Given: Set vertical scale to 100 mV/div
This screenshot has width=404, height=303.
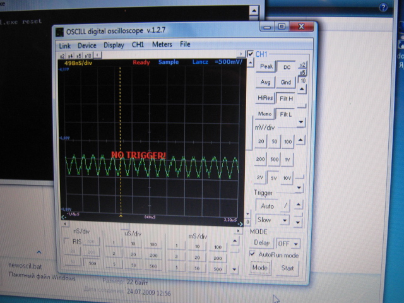Looking at the screenshot, I should pos(288,142).
